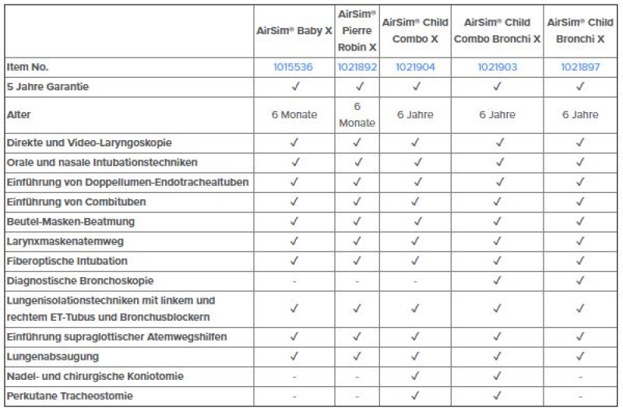Click Beutel-Masken-Beatmung checkmark for Pierre Robin X
The height and width of the screenshot is (411, 623).
click(x=357, y=222)
